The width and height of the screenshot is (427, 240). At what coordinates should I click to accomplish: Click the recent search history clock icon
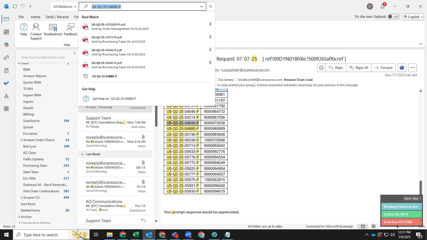(x=86, y=76)
